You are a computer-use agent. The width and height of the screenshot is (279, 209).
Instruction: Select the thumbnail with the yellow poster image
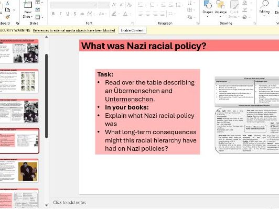pos(19,171)
